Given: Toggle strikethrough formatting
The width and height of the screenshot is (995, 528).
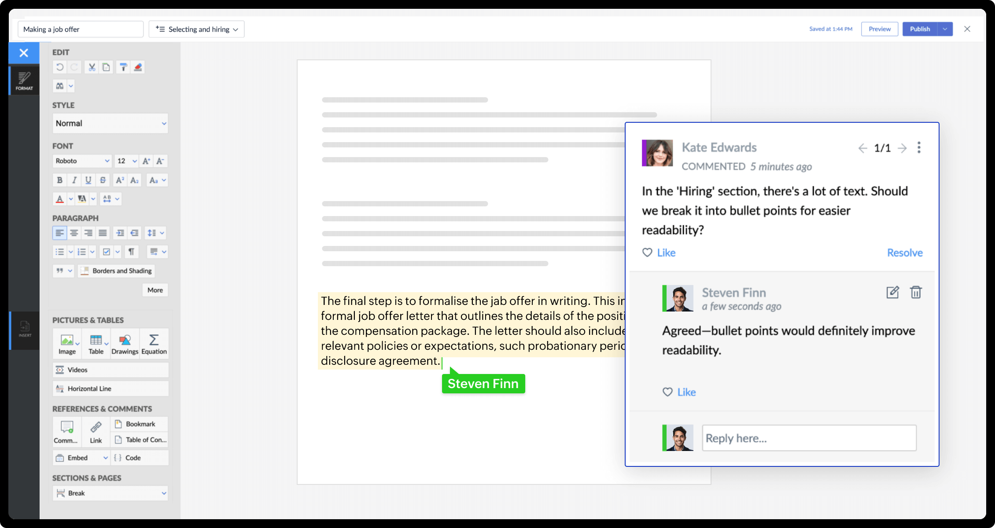Looking at the screenshot, I should pyautogui.click(x=103, y=180).
